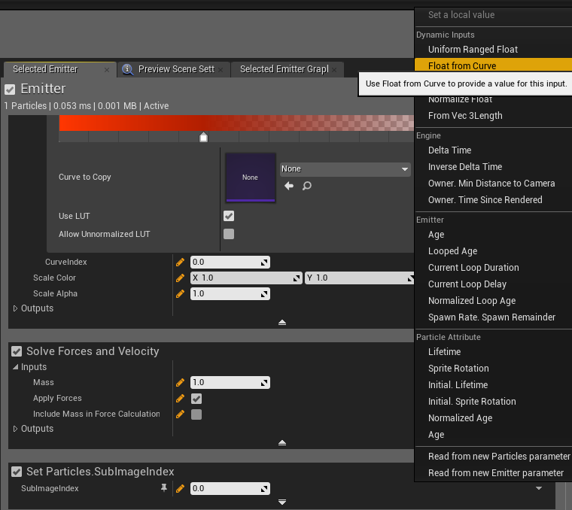Uncheck the Use LUT checkbox
572x510 pixels.
[x=229, y=216]
